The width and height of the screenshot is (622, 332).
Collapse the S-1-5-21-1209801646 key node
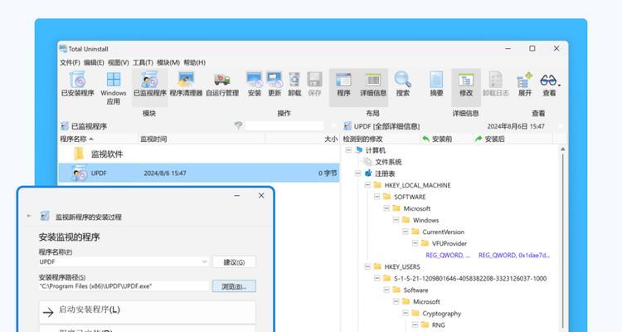(x=377, y=278)
